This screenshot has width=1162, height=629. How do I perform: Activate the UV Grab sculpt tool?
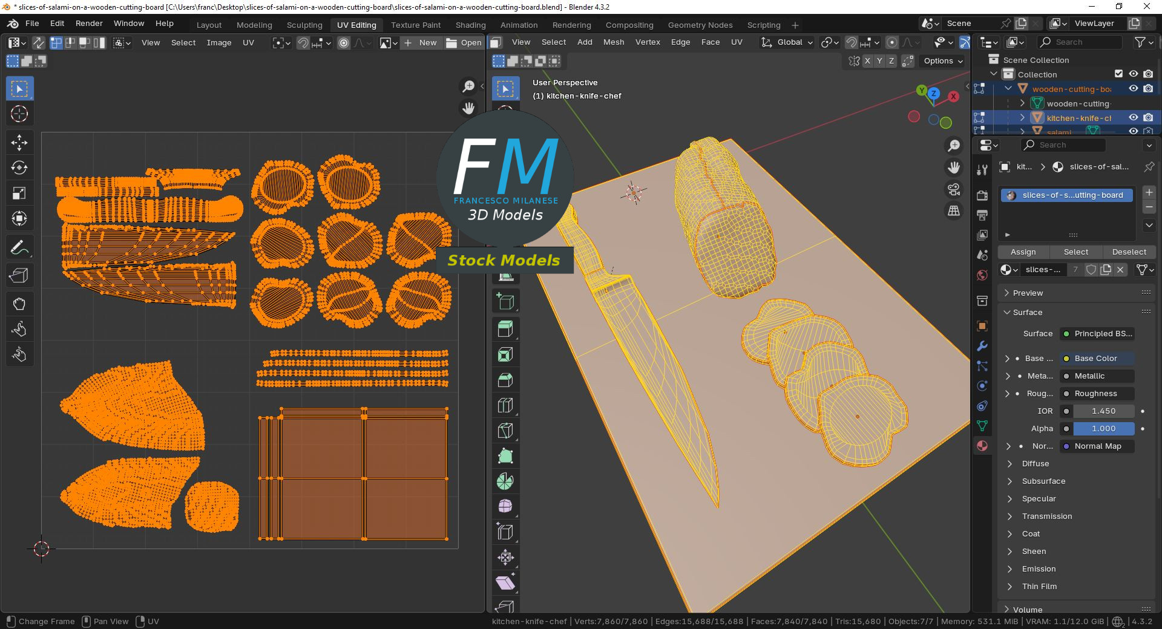tap(19, 304)
